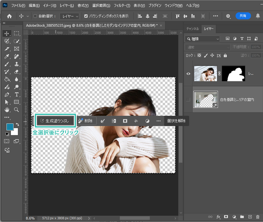The height and width of the screenshot is (222, 263).
Task: Select the Dodge tool
Action: coord(16,87)
